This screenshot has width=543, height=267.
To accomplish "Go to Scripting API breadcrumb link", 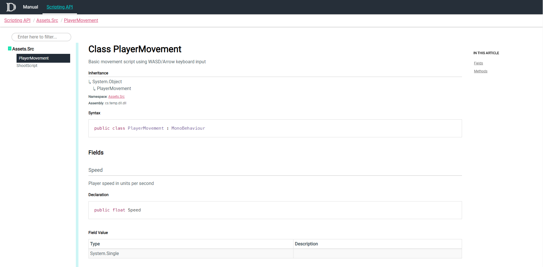I will click(x=17, y=20).
